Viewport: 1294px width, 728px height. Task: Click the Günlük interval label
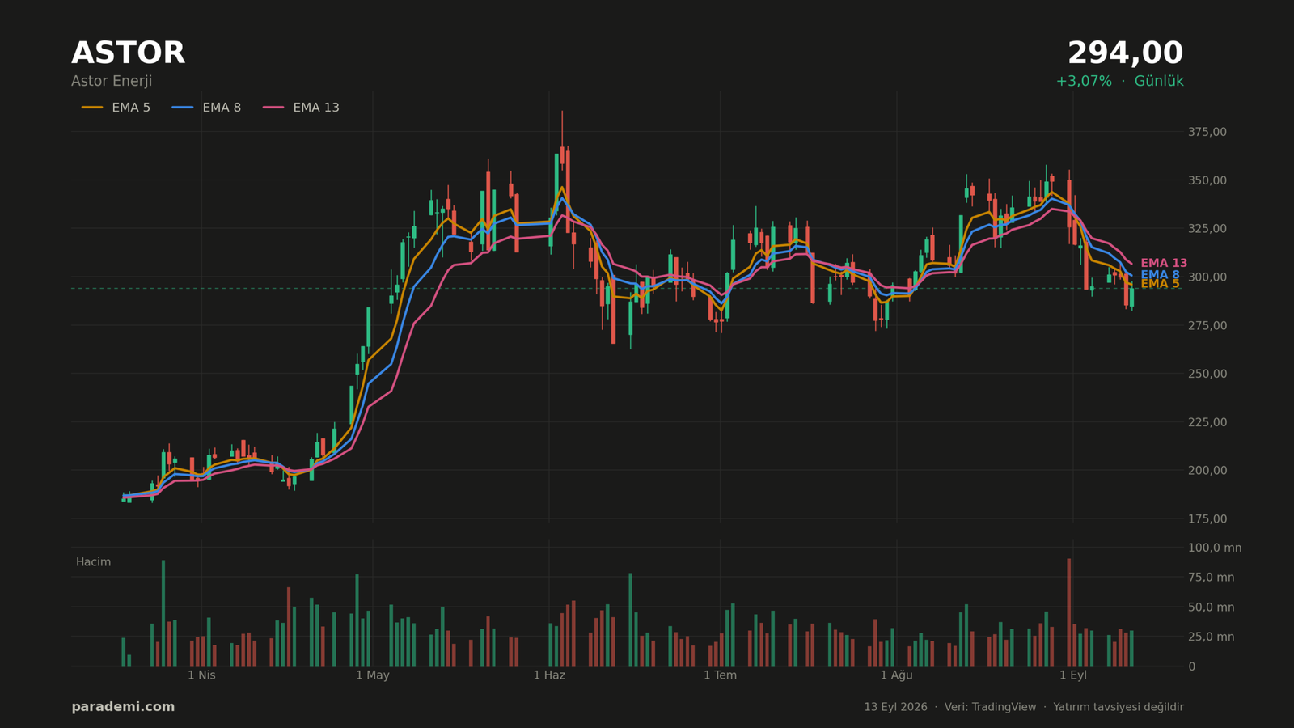coord(1159,81)
